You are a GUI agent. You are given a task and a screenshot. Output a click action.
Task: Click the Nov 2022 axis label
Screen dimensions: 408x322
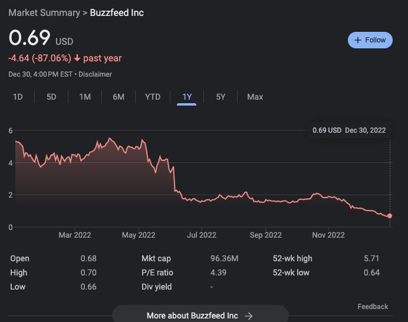click(x=328, y=235)
